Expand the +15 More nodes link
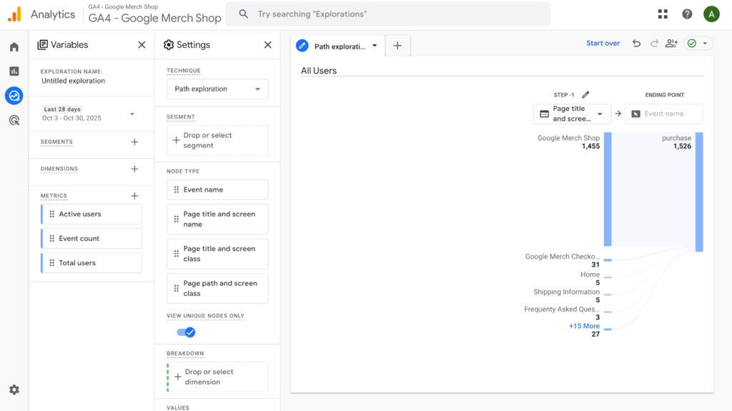The height and width of the screenshot is (411, 732). (584, 326)
